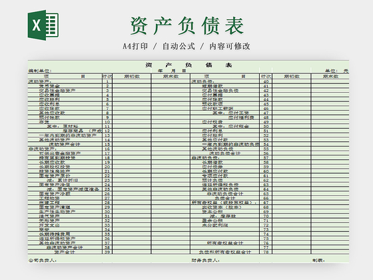
Task: Select the 其他应付款 item
Action: pyautogui.click(x=215, y=140)
